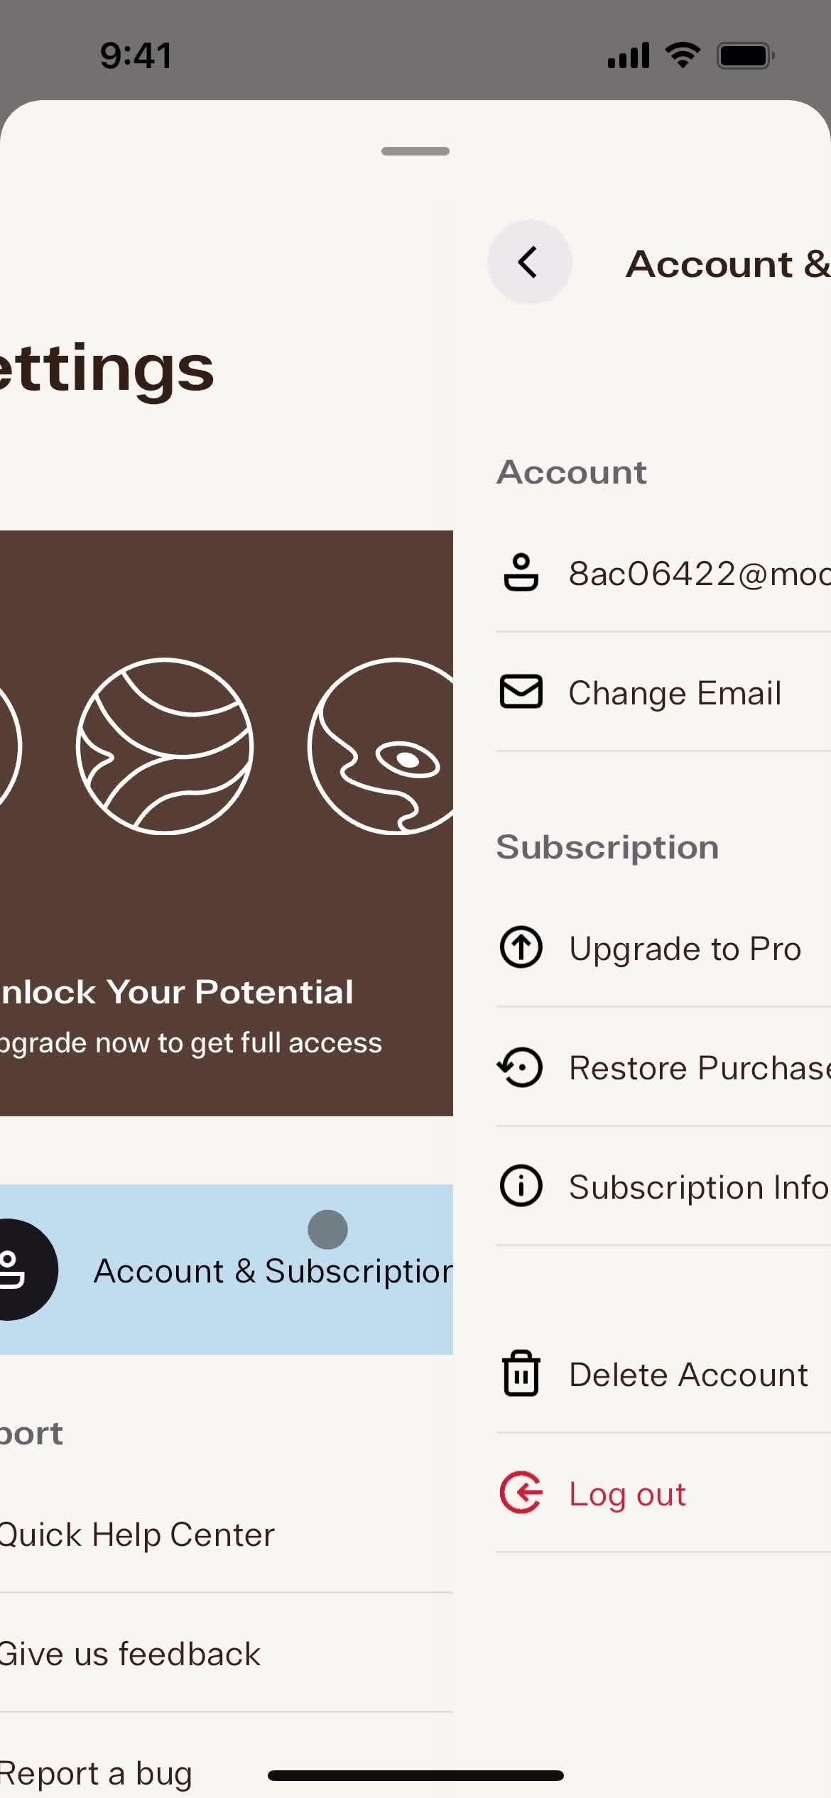831x1798 pixels.
Task: Tap the red Log out arrow icon
Action: 521,1493
